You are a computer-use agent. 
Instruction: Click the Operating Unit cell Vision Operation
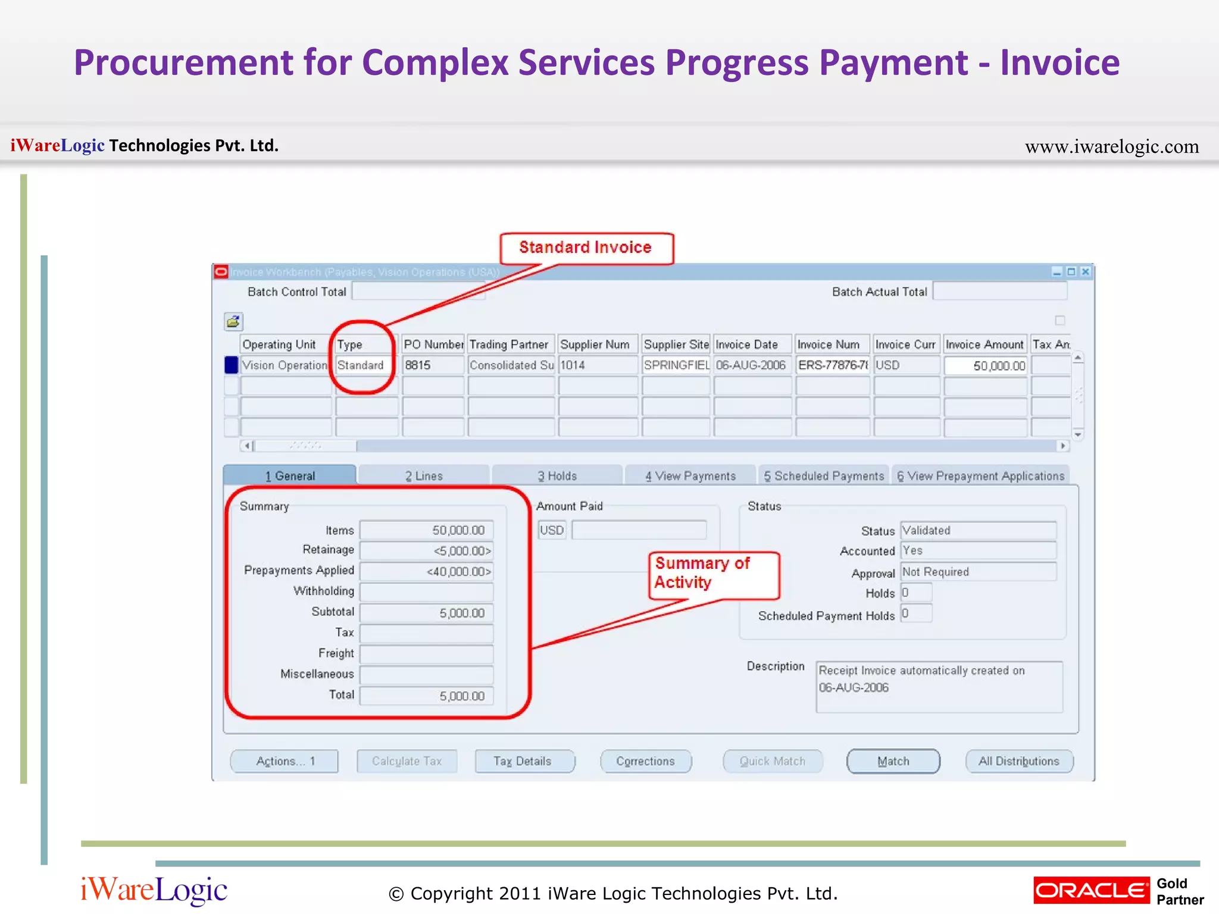[286, 365]
